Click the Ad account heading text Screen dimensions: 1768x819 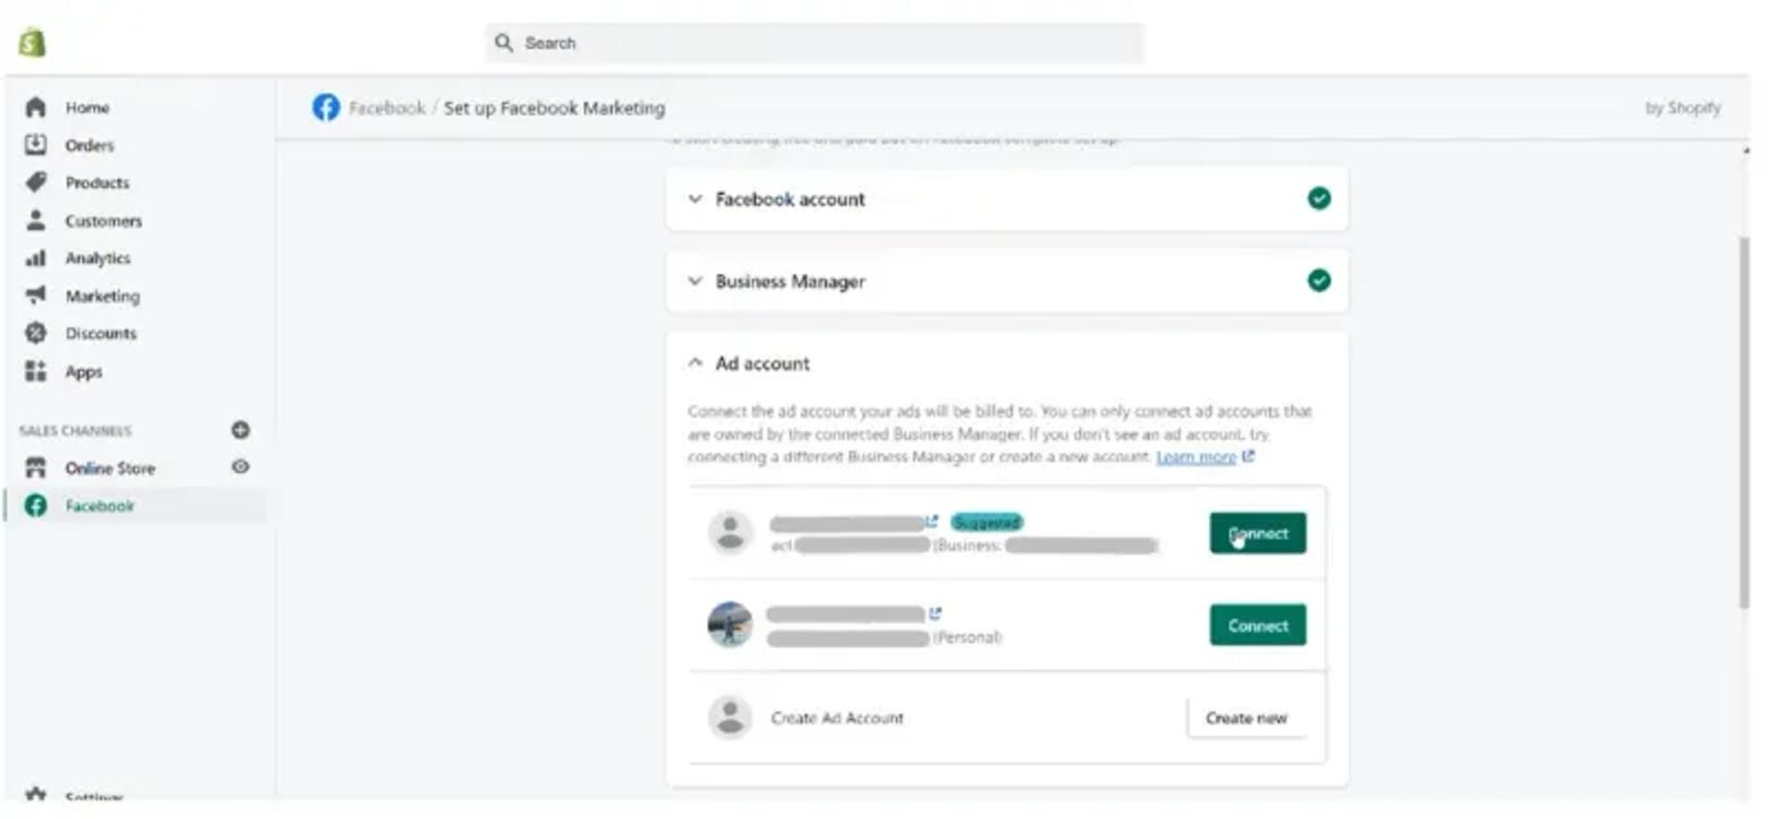762,363
